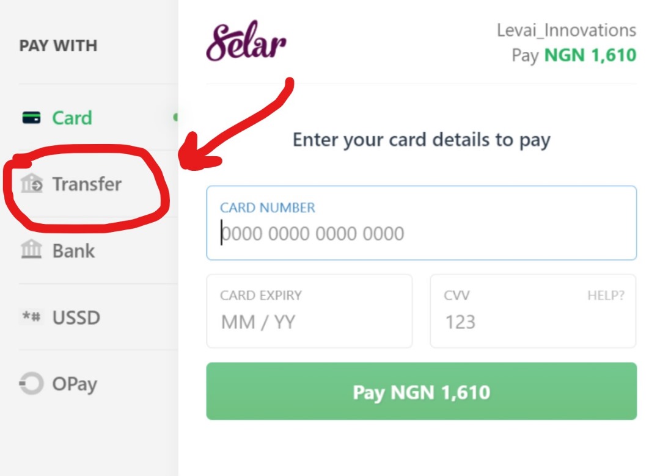Screen dimensions: 660x476
Task: Click the Transfer bank-arrow icon
Action: tap(32, 184)
